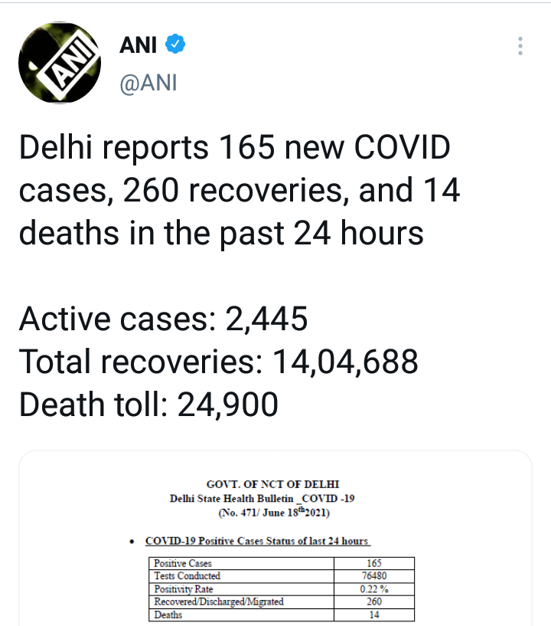Screen dimensions: 551x626
Task: Tap the 'Active cases: 2,445' line
Action: pyautogui.click(x=164, y=320)
